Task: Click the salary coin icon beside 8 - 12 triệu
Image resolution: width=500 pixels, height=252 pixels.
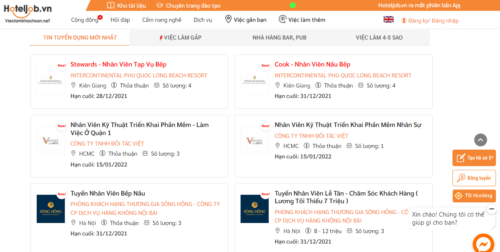Action: point(308,231)
